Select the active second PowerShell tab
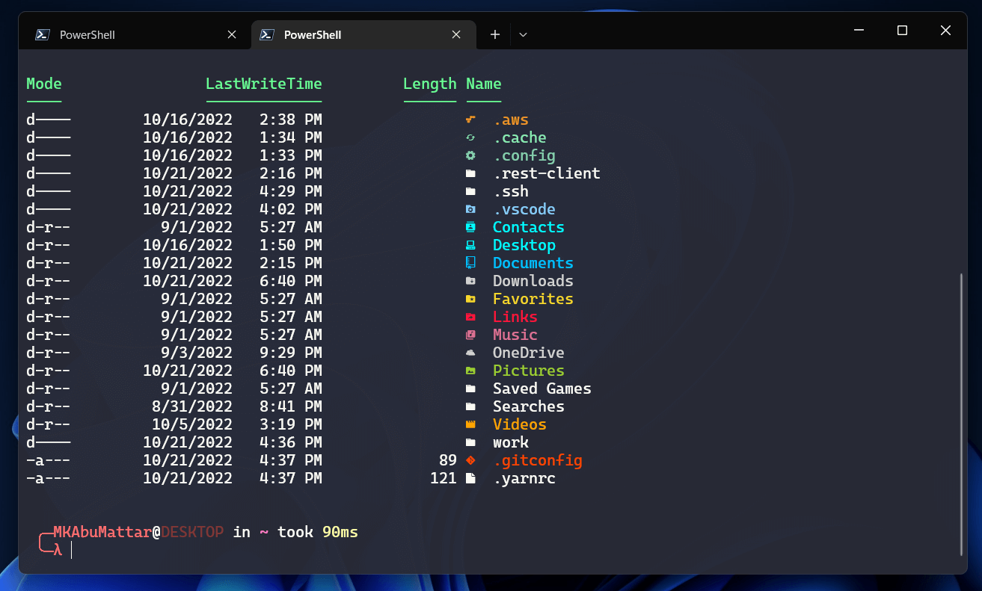982x591 pixels. (352, 34)
